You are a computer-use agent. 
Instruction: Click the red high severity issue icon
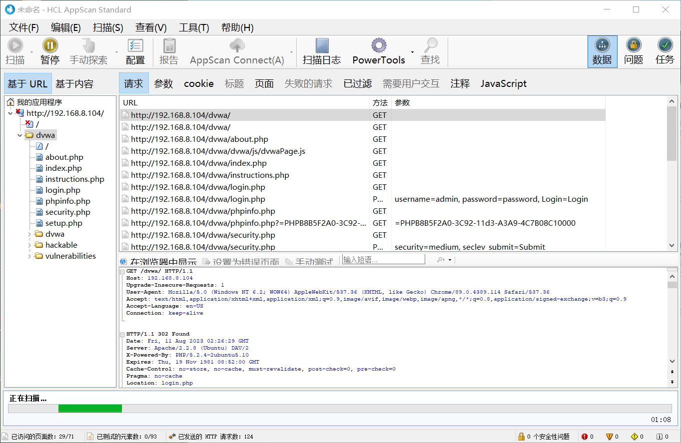coord(585,437)
